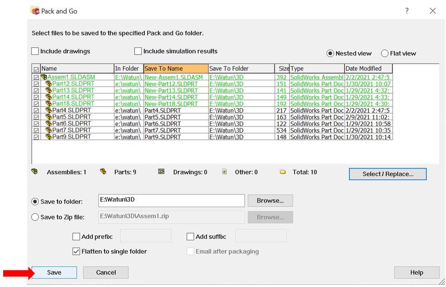Screen dimensions: 446x287
Task: Click the Save to folder path field
Action: 172,200
